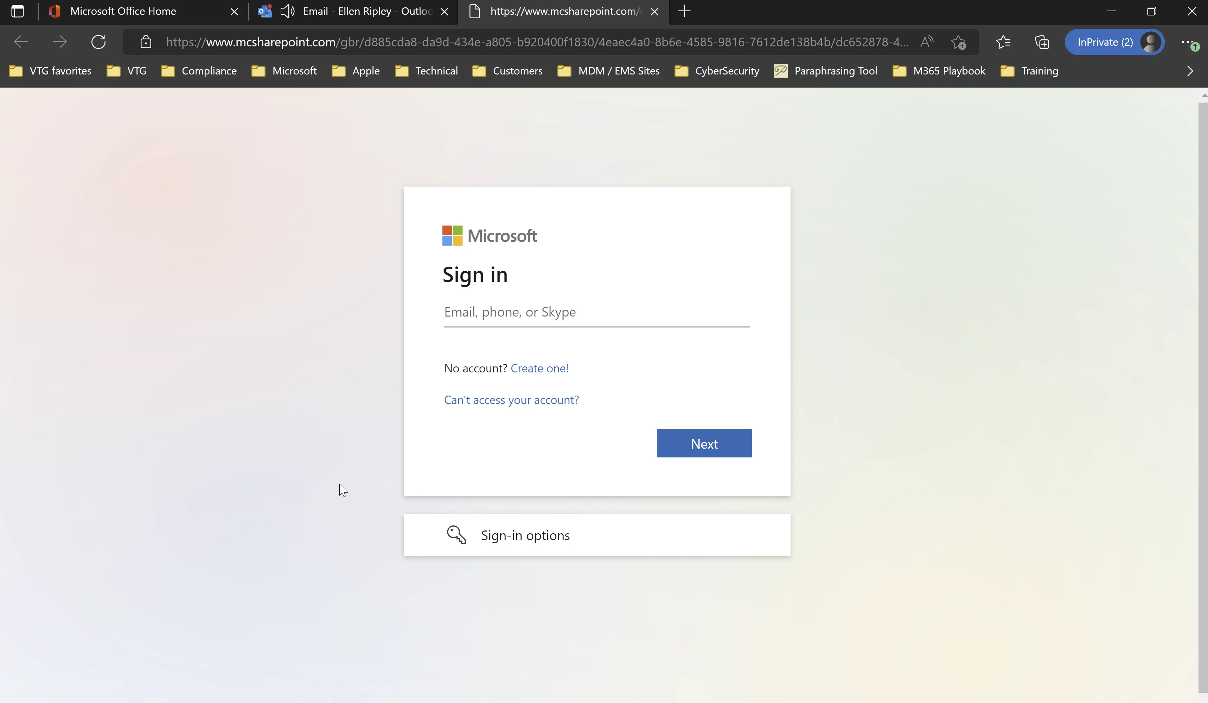1208x703 pixels.
Task: Close the mcsharepoint.com tab
Action: point(654,12)
